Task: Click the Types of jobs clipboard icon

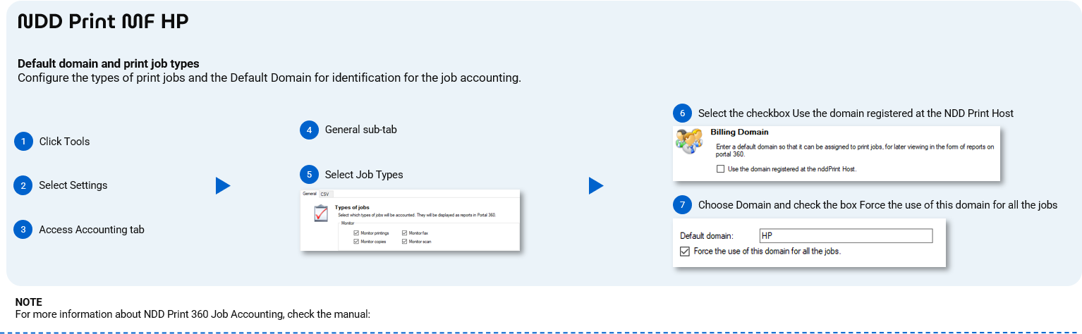Action: 321,214
